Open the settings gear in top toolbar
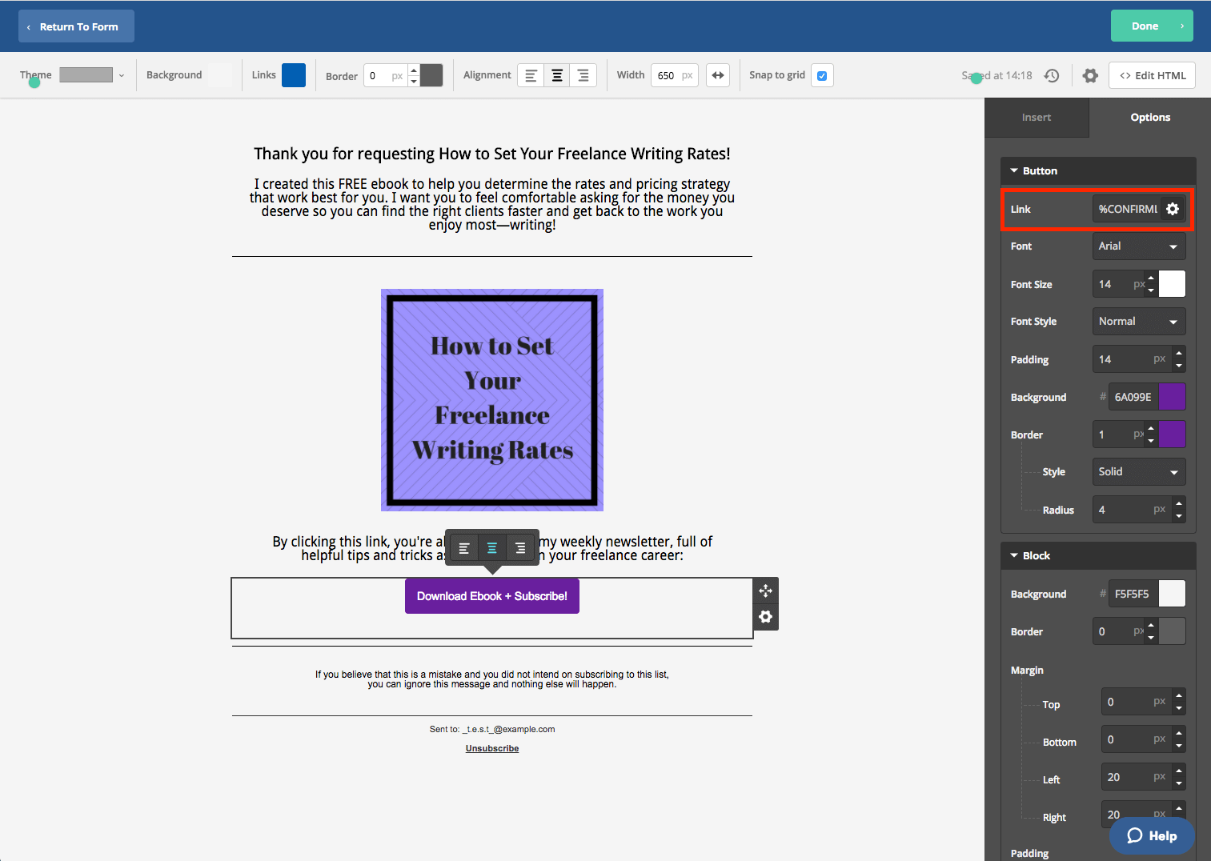The image size is (1211, 861). [1090, 75]
